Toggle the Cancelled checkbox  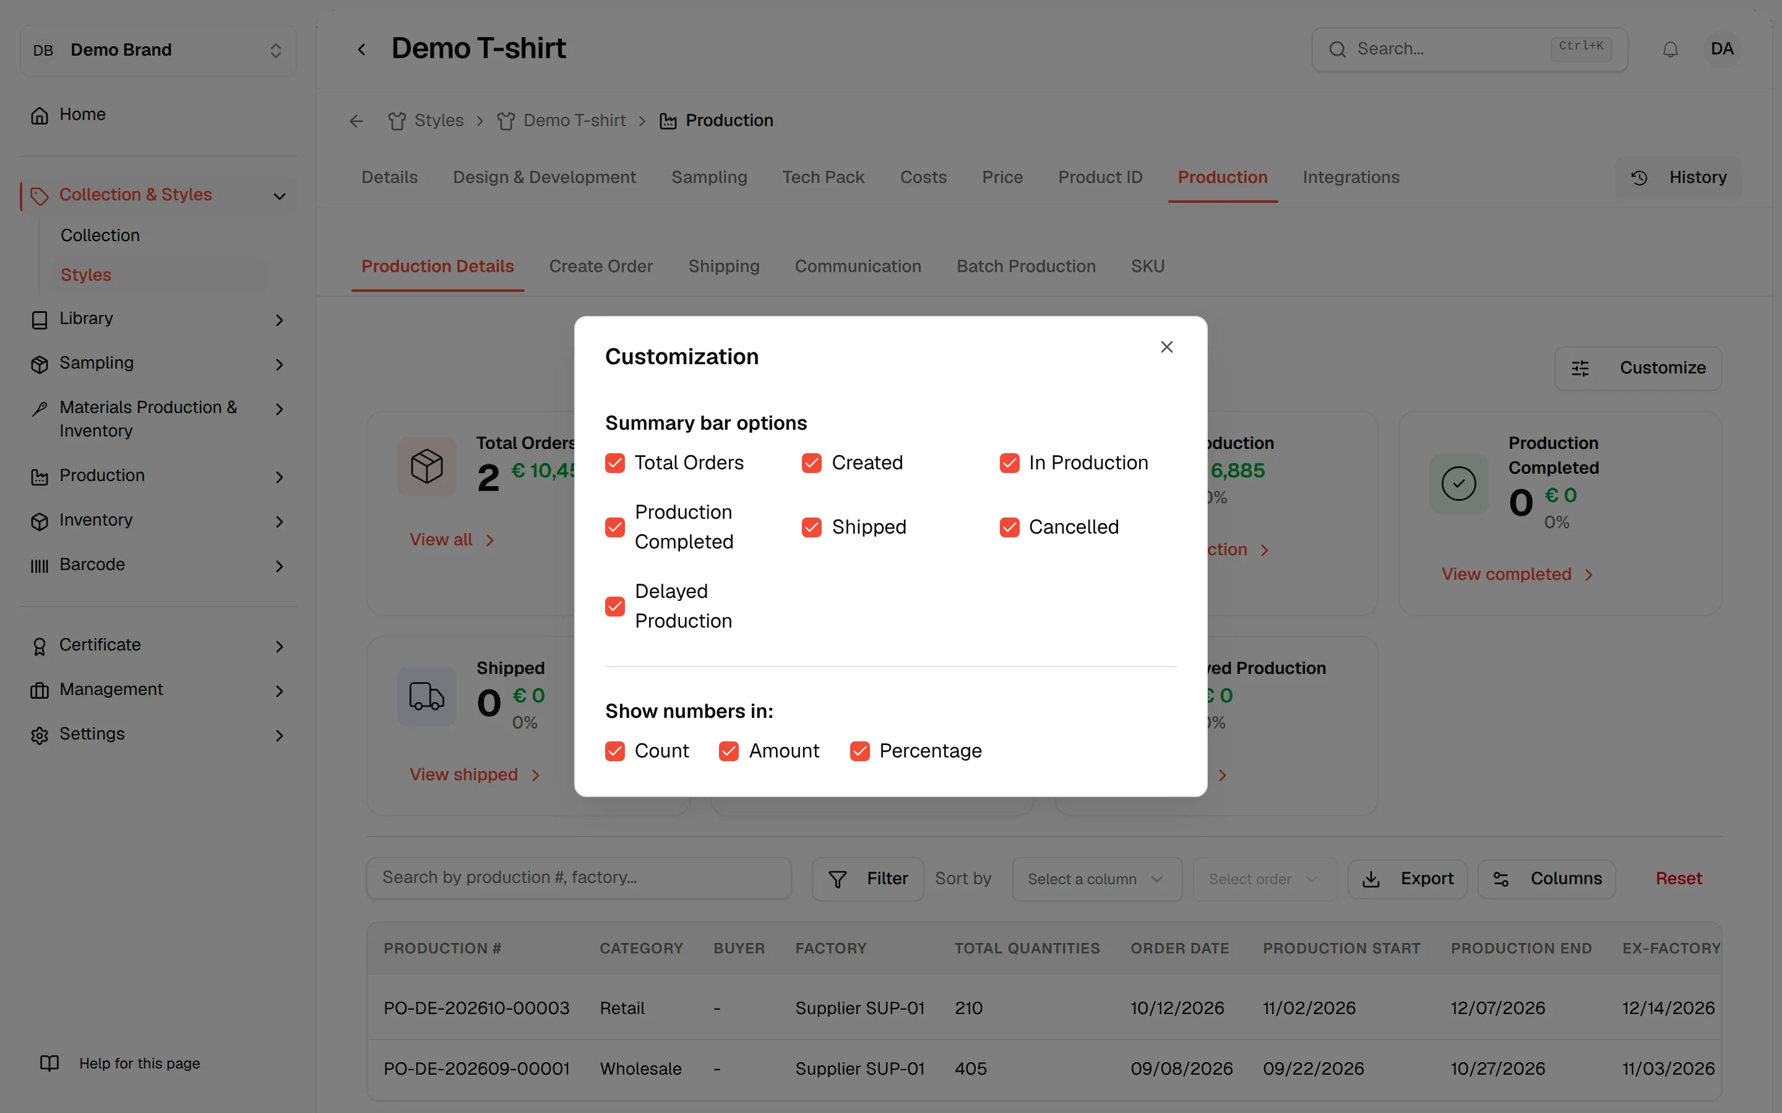1009,527
